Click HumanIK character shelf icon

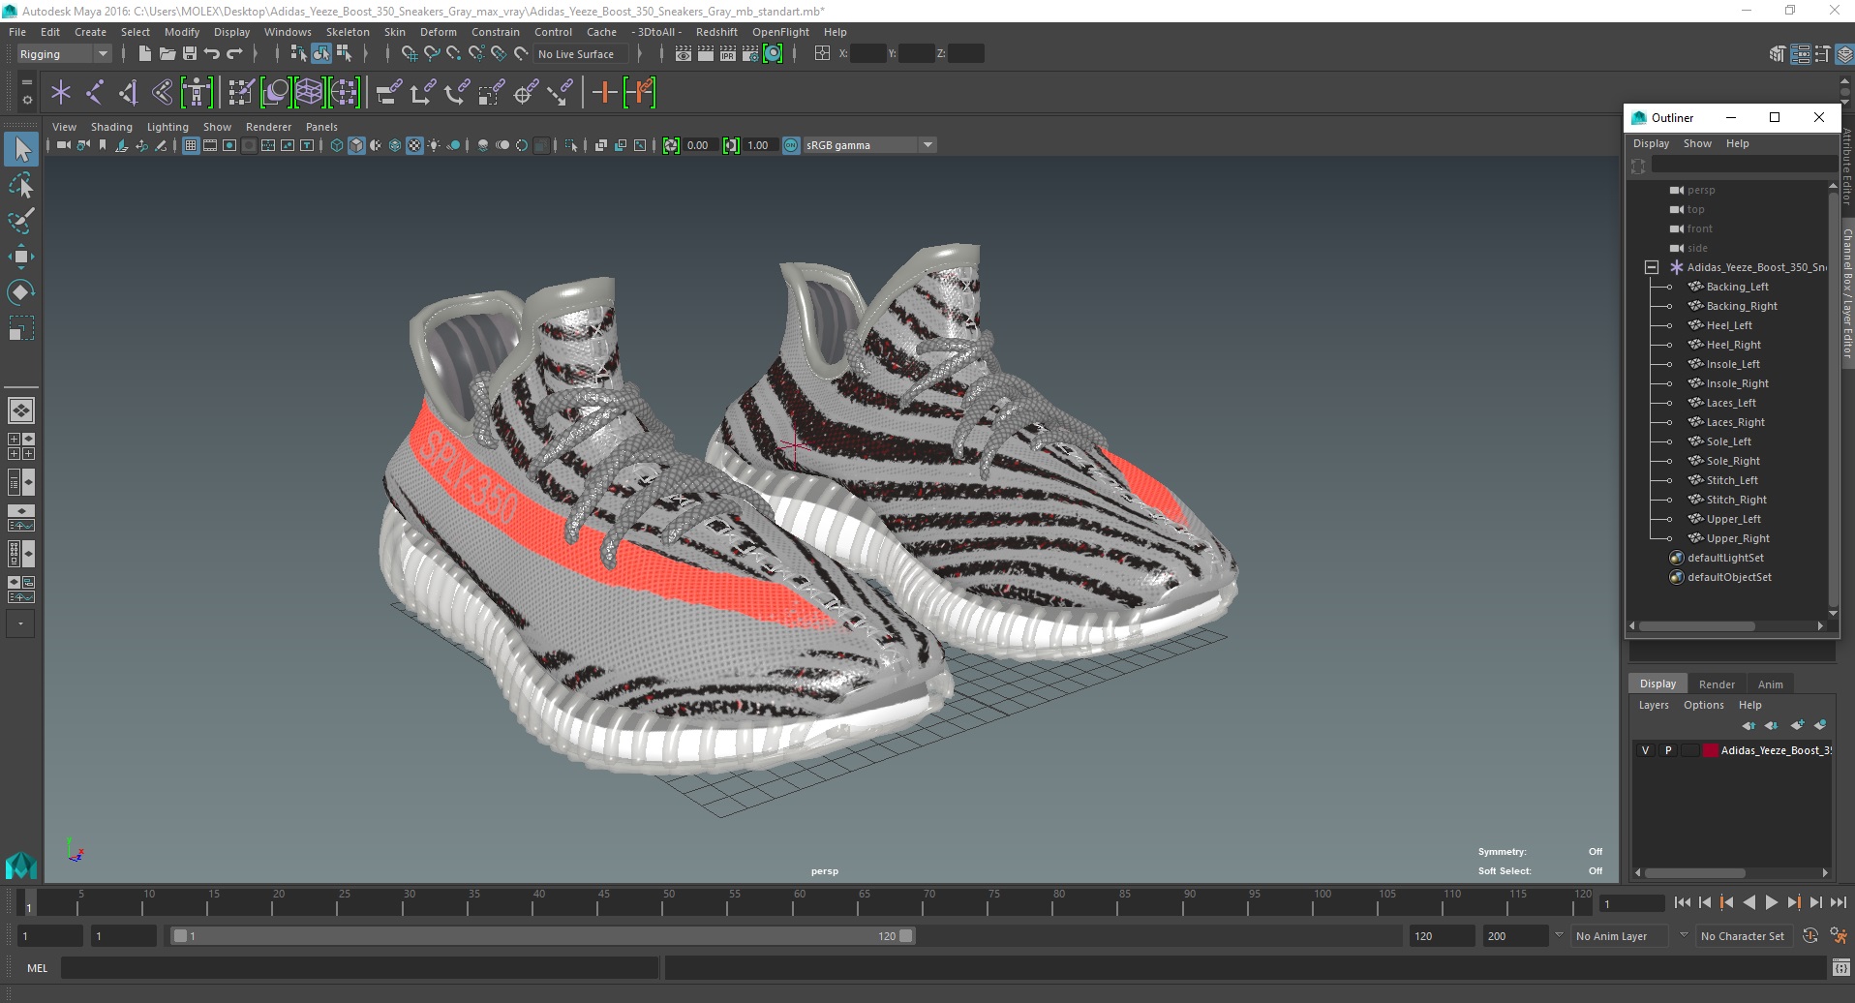click(x=197, y=93)
